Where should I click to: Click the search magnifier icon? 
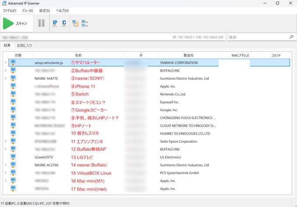pyautogui.click(x=291, y=37)
